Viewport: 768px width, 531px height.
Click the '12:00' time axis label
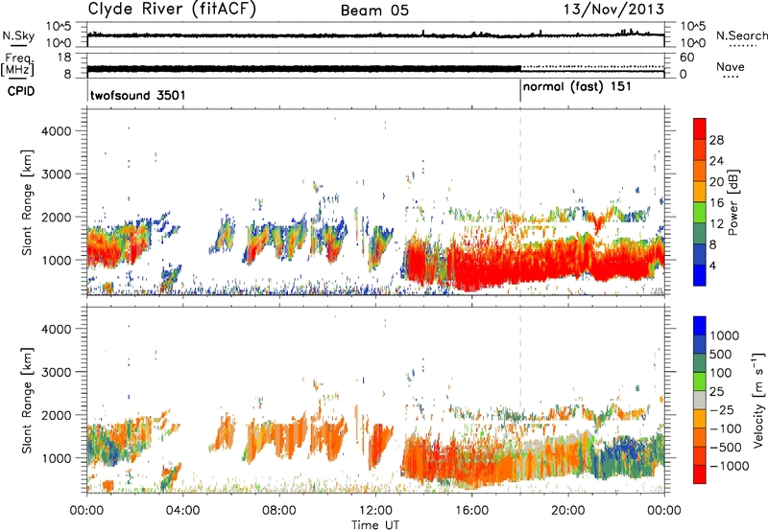coord(375,511)
